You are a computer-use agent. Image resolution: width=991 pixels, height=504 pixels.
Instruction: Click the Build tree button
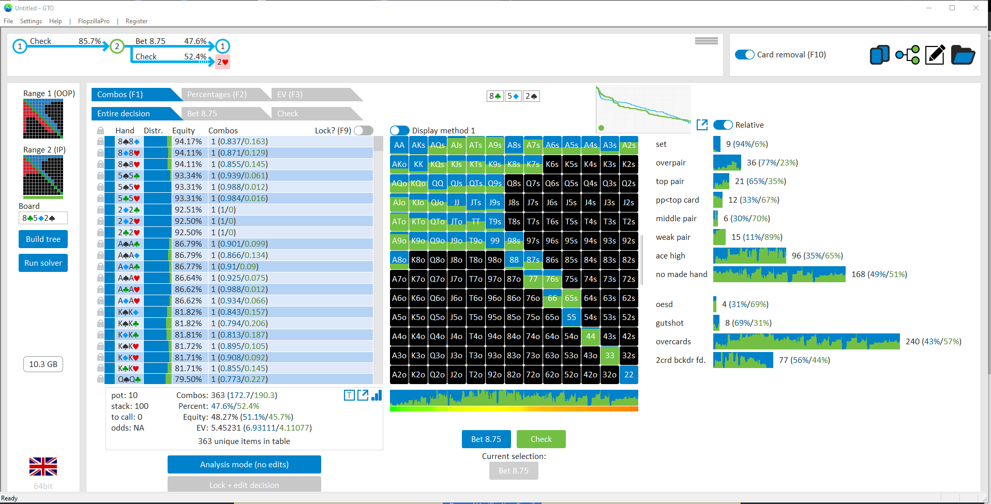click(x=43, y=239)
